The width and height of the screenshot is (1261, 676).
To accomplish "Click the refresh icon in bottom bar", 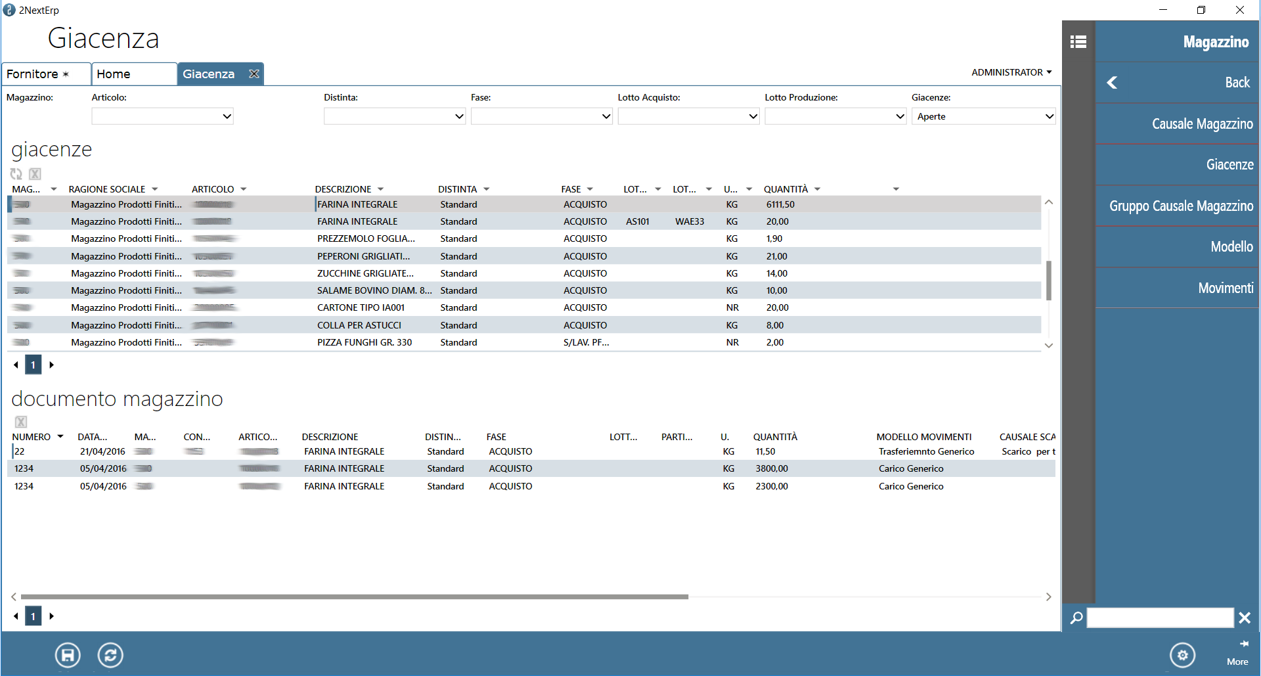I will (x=110, y=655).
